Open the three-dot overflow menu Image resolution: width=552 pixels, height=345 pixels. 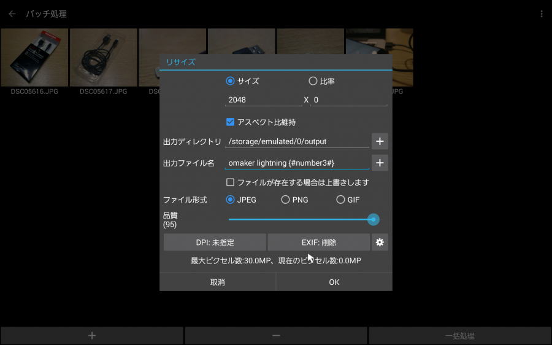pyautogui.click(x=542, y=14)
